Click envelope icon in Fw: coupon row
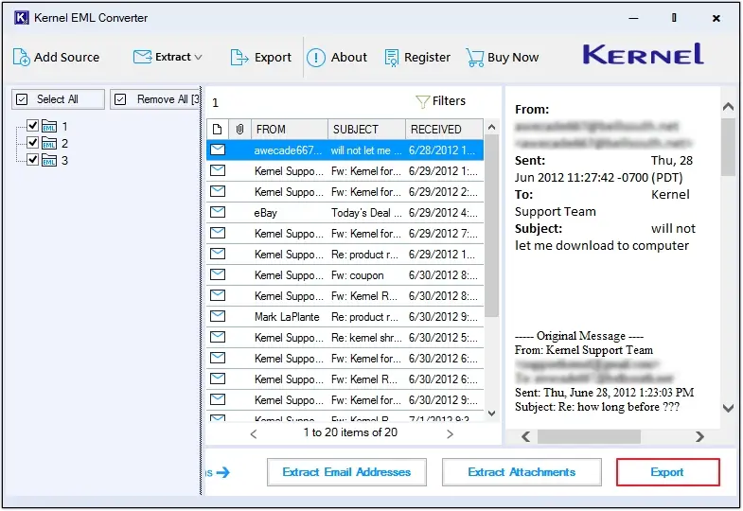 tap(218, 274)
